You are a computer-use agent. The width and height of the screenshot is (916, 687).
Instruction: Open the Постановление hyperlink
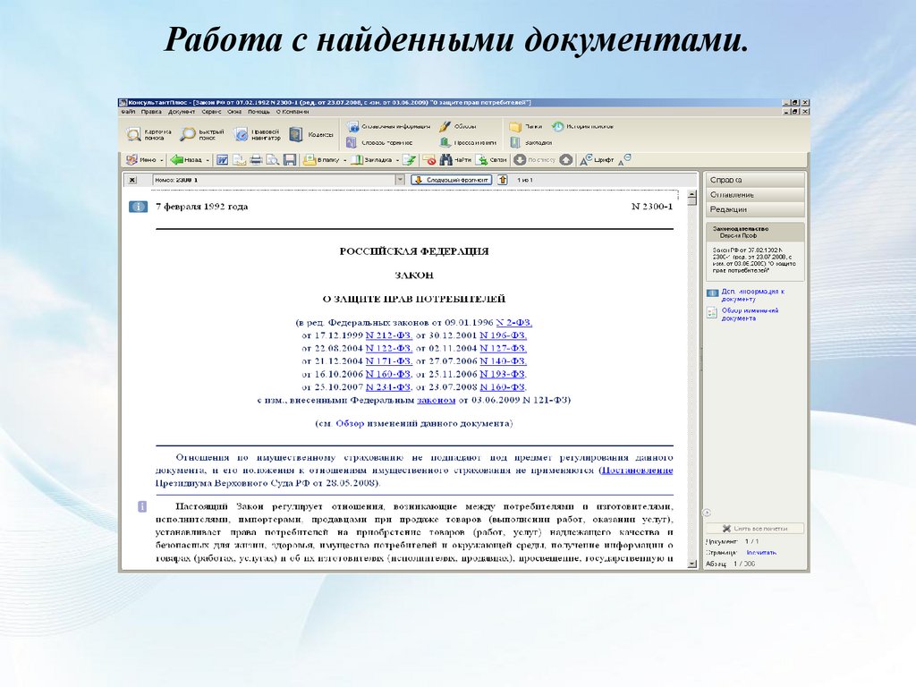pyautogui.click(x=637, y=471)
